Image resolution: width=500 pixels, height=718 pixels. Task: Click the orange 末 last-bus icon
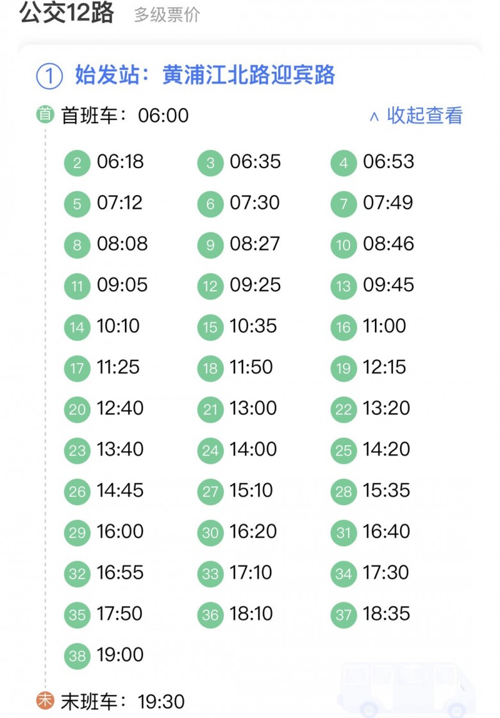45,700
